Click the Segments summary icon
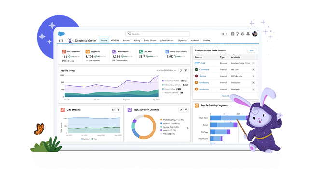319x179 pixels. (x=88, y=51)
